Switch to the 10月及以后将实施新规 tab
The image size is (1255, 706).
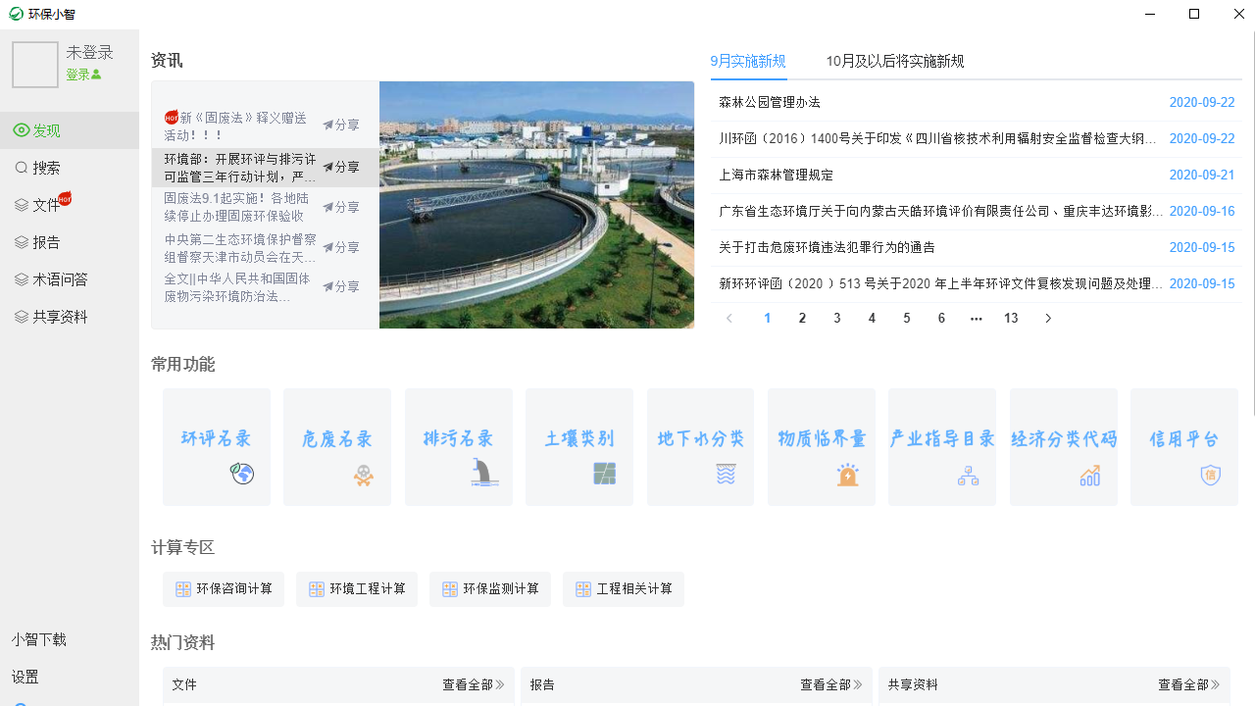point(895,61)
